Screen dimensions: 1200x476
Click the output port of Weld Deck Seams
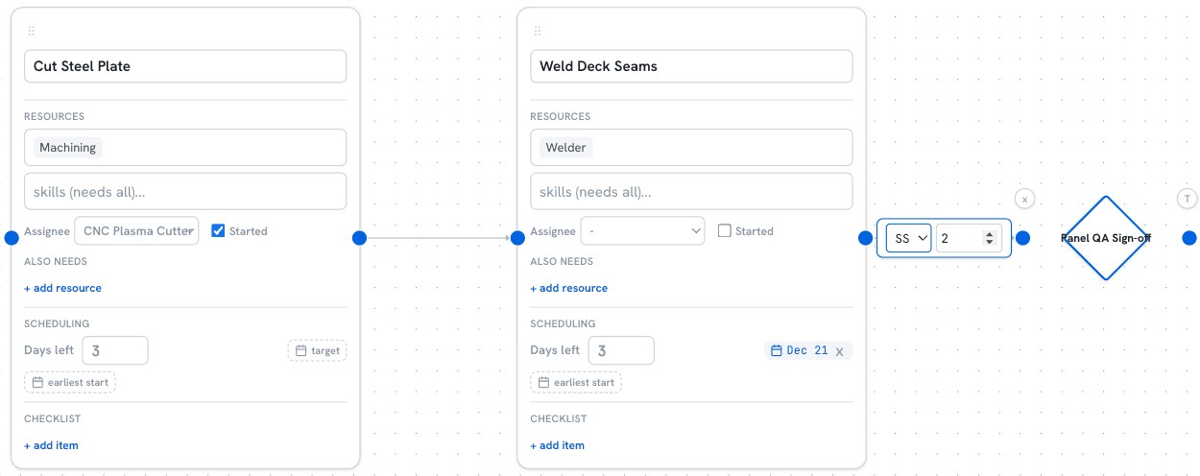[865, 238]
